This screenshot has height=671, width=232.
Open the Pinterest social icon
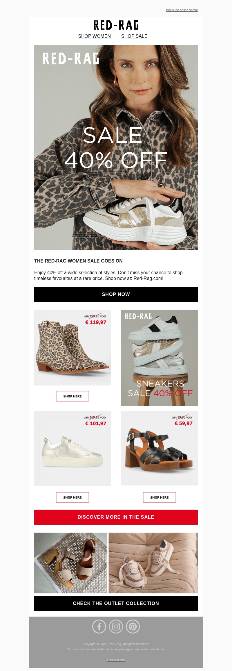tap(133, 627)
